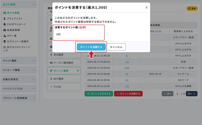Click the green ポイントを付与する button

99,94
